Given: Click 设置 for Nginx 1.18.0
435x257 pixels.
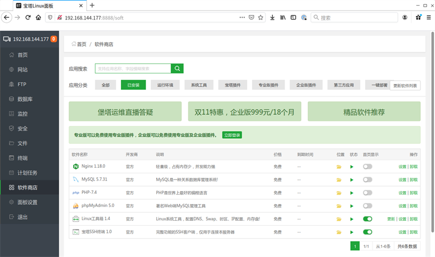Looking at the screenshot, I should tap(402, 167).
